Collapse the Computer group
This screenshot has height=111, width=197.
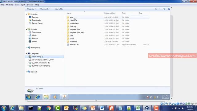[x=27, y=54]
